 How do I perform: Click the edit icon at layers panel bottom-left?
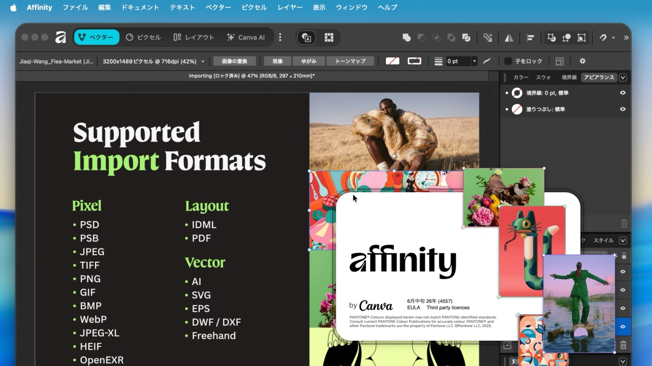(507, 345)
